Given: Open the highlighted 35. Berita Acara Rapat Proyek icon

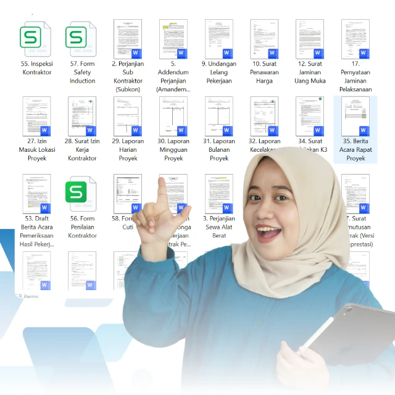Looking at the screenshot, I should coord(355,117).
